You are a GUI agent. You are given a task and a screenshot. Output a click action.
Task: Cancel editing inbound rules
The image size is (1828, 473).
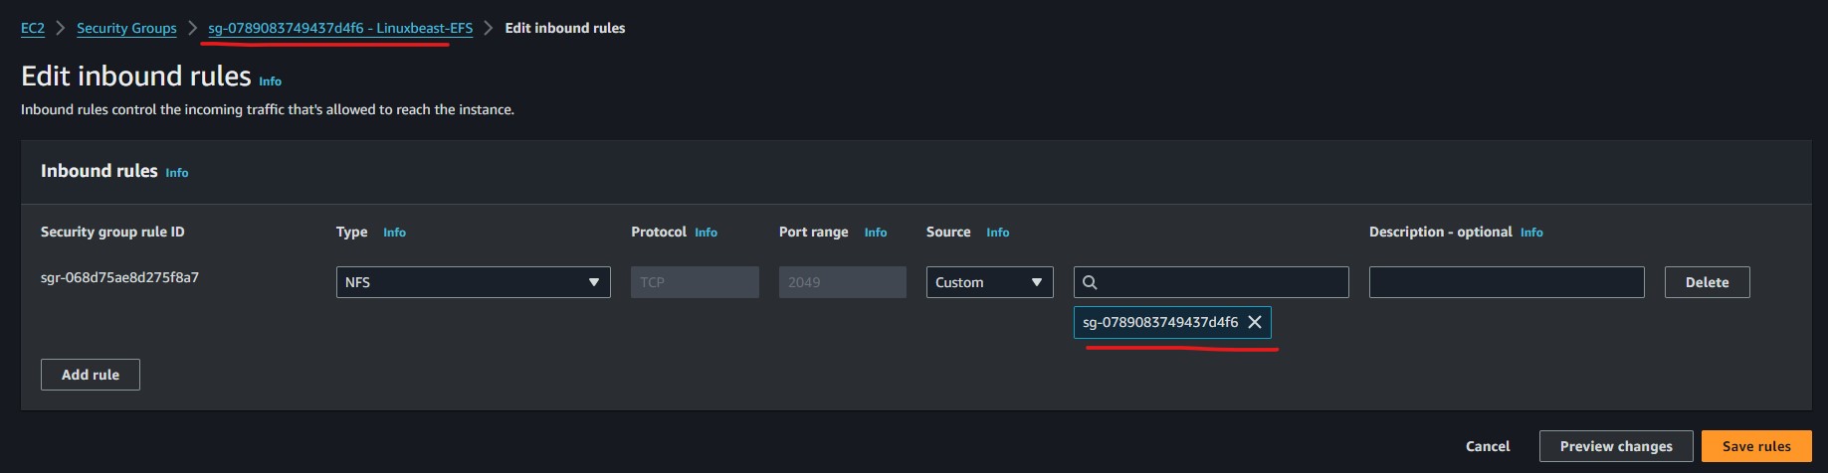tap(1488, 446)
